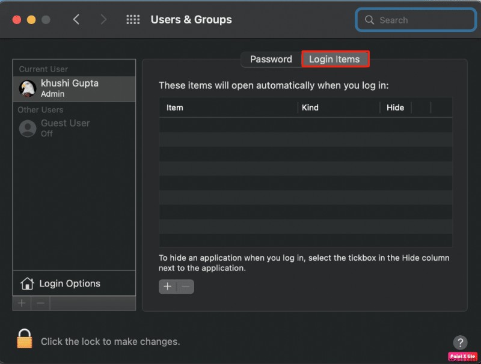
Task: Open help with the question mark button
Action: point(460,342)
